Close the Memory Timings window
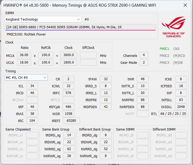 tap(185, 5)
